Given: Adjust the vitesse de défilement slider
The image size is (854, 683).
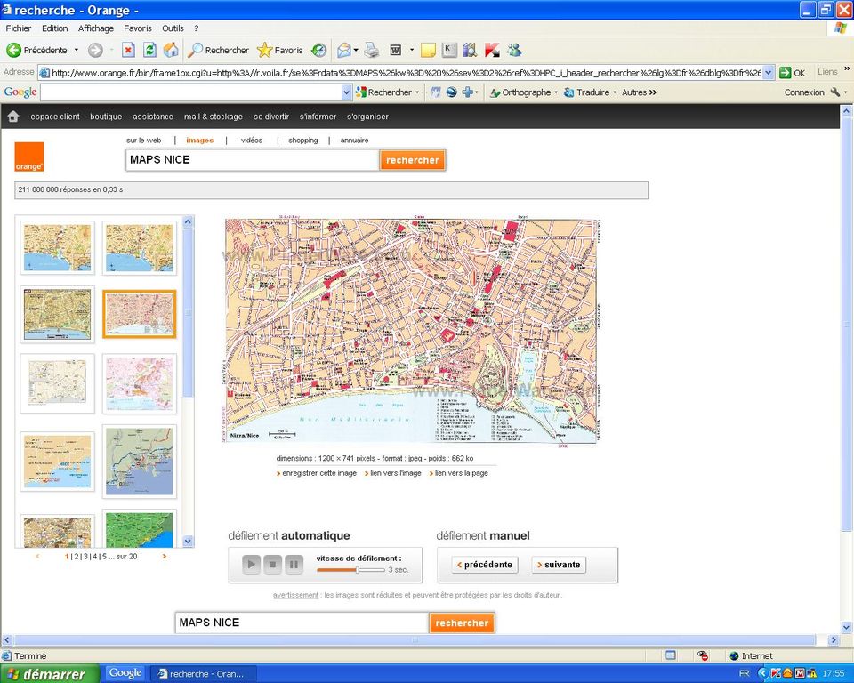Looking at the screenshot, I should 357,570.
